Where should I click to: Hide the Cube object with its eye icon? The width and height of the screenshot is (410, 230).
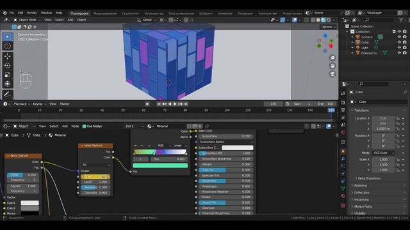tap(399, 42)
